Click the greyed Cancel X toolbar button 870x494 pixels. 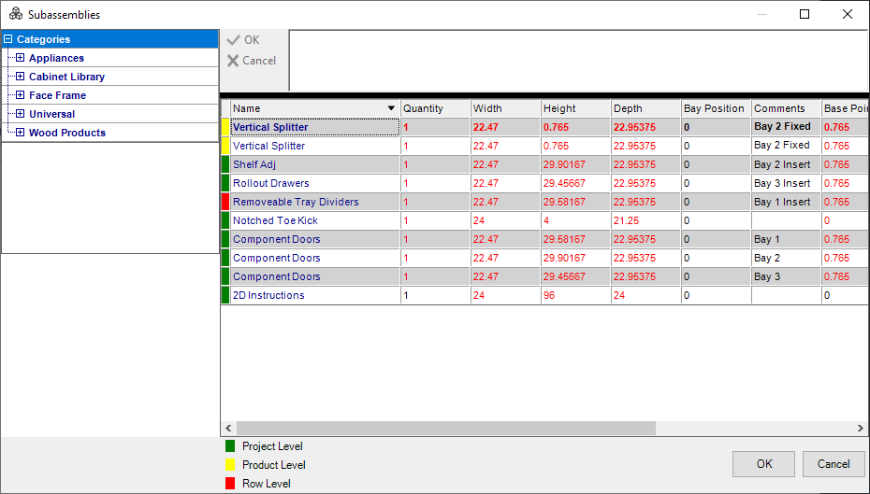(252, 61)
